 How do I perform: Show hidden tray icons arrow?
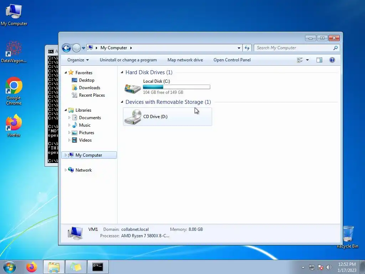[x=303, y=267]
